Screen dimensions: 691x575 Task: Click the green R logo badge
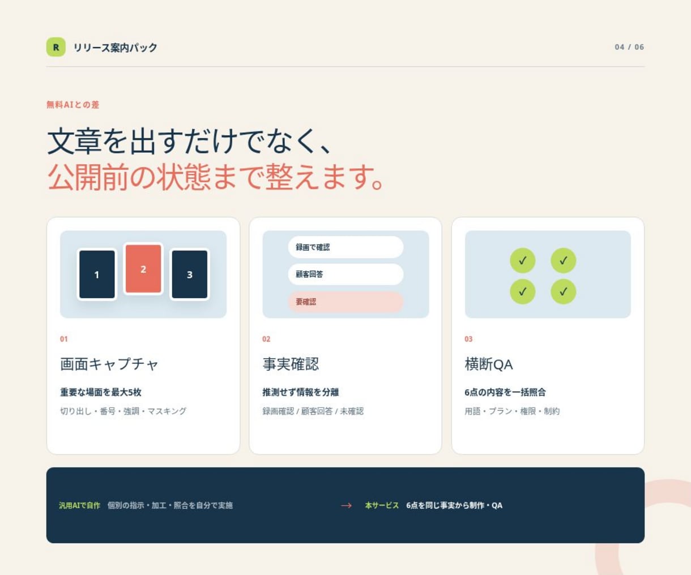point(56,47)
